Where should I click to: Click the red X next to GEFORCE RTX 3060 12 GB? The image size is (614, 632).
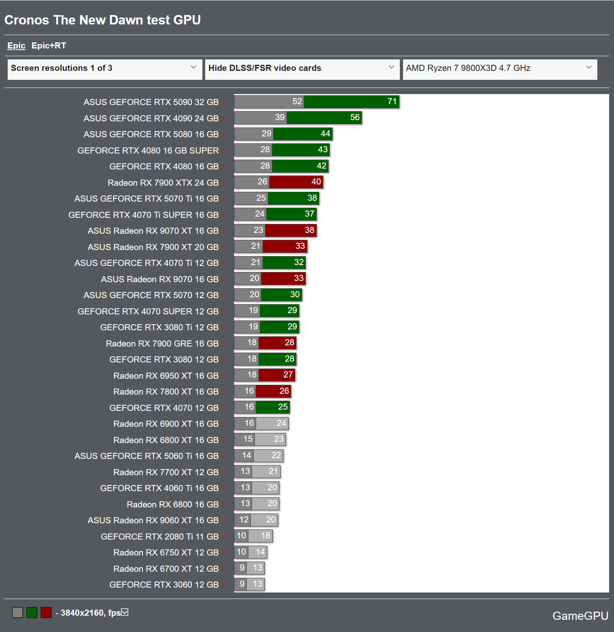[224, 585]
